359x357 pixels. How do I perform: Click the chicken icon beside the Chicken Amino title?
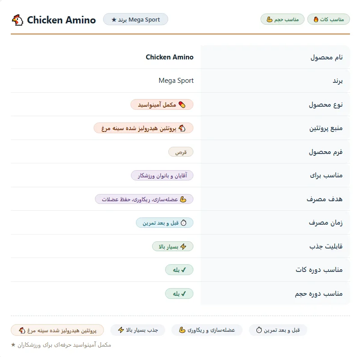[18, 20]
